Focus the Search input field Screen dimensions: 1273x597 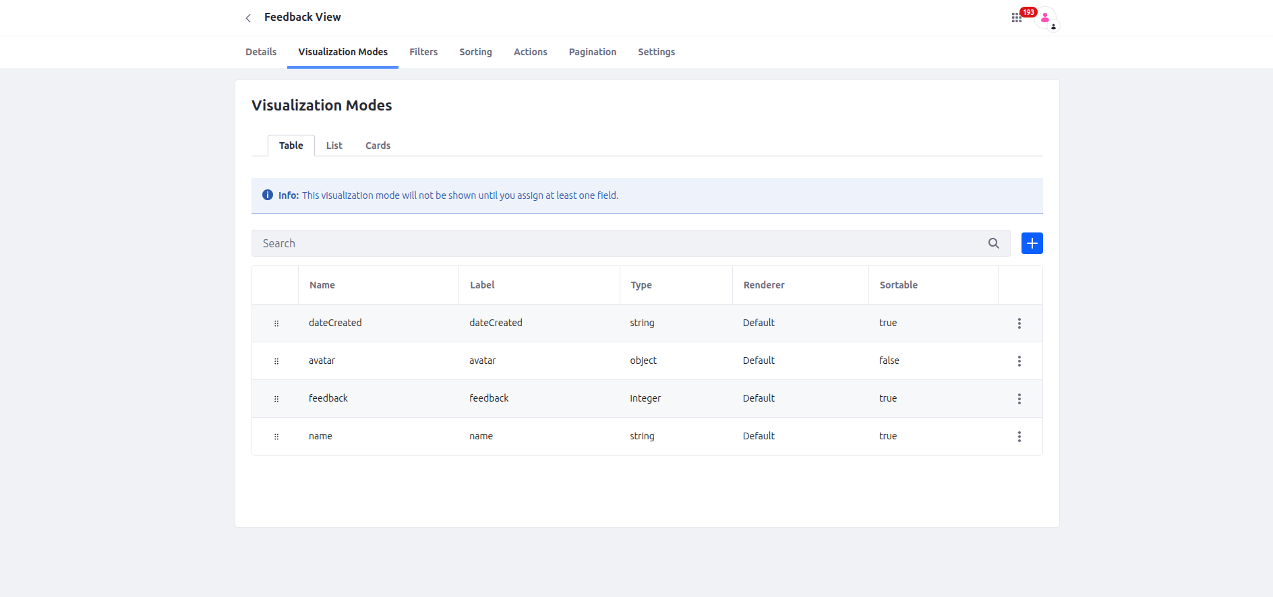(x=620, y=243)
